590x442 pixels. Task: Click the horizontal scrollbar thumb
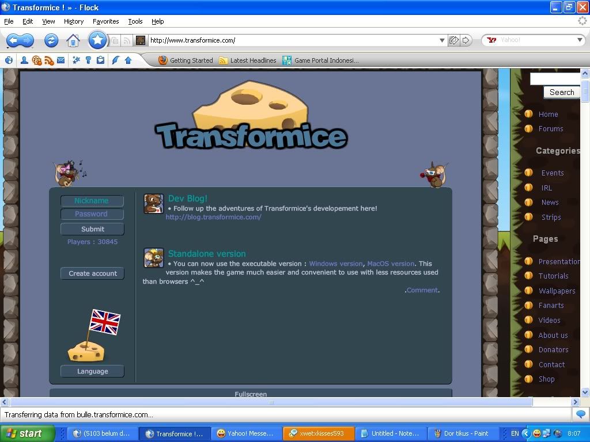(271, 402)
